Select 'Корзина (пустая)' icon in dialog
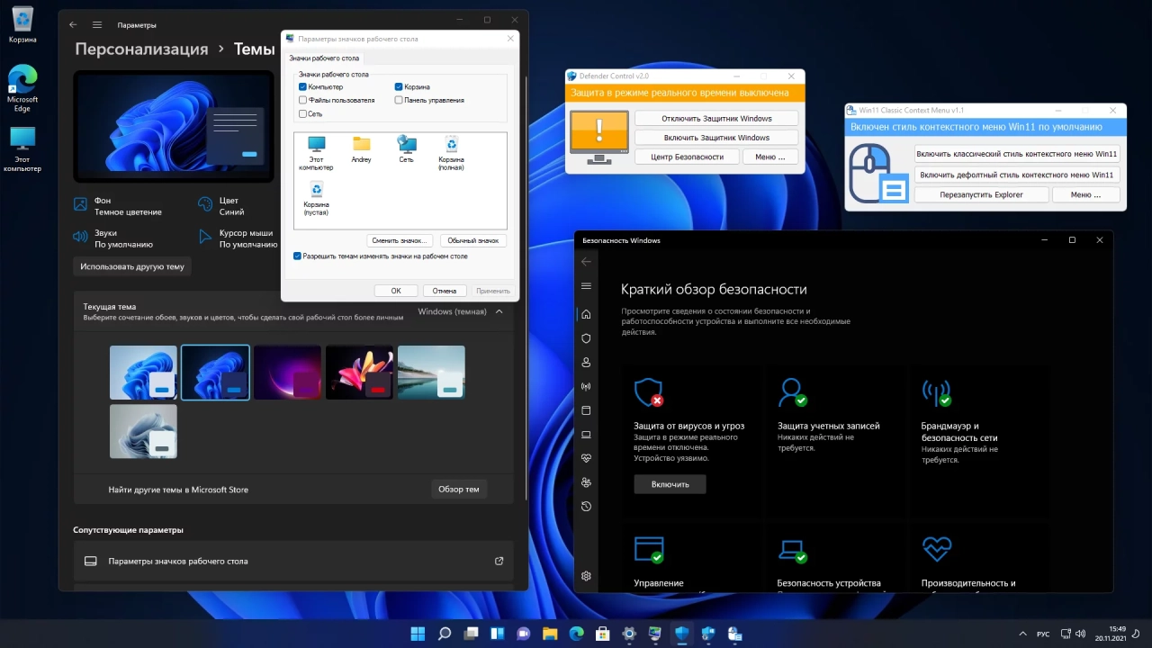 pos(316,199)
